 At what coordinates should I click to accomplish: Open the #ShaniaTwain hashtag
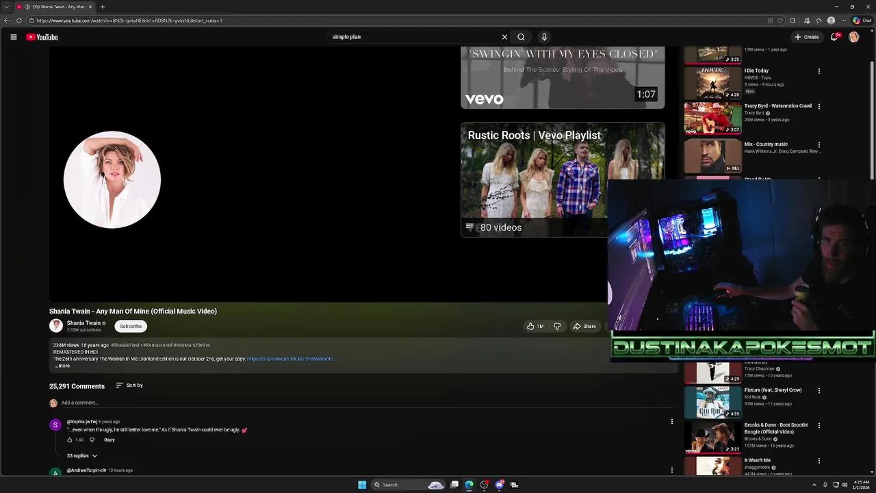126,345
